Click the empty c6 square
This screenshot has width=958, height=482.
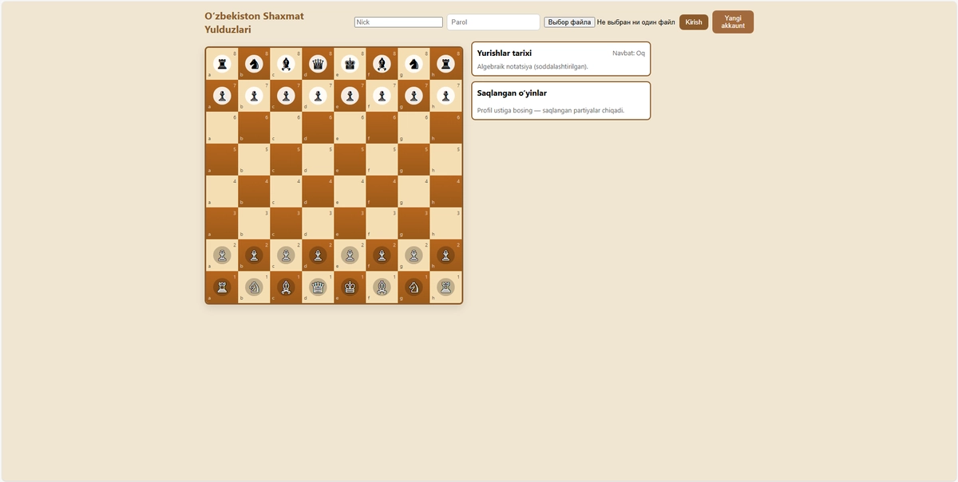(x=286, y=128)
